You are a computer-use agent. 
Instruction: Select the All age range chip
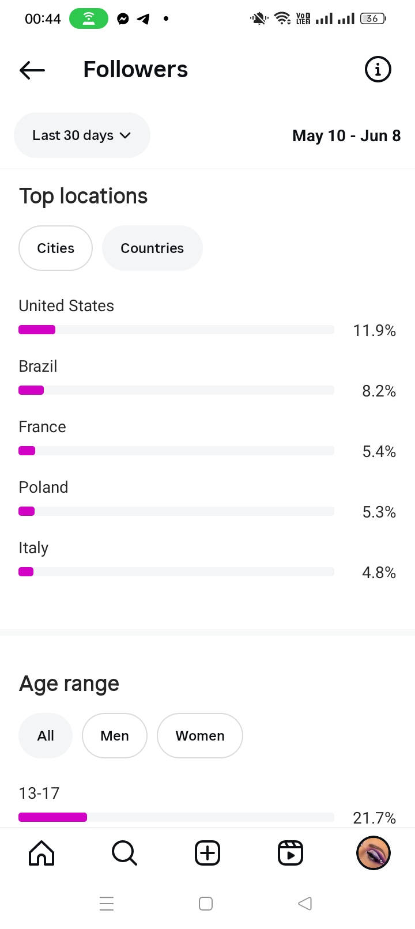pos(46,736)
